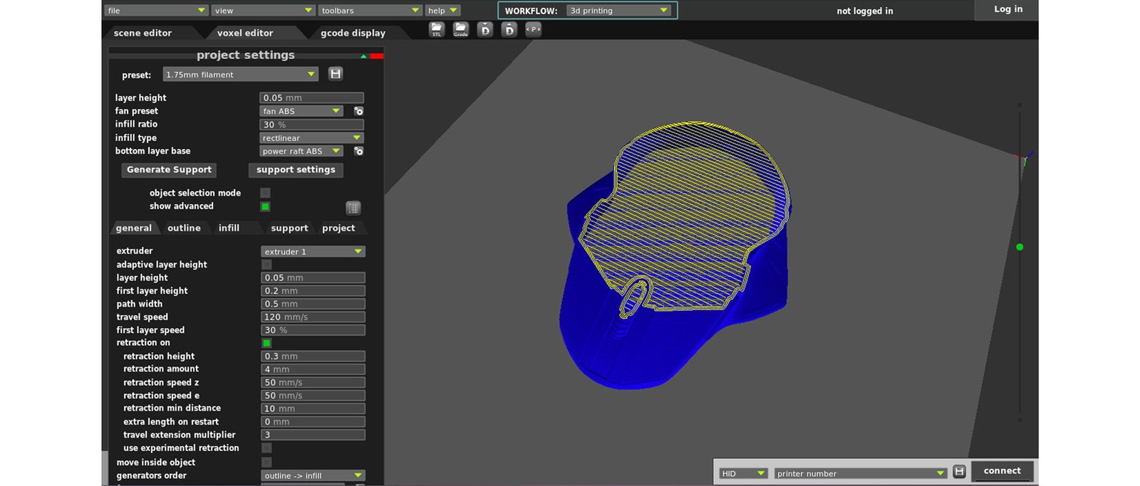Click the open Gcode file icon

tap(461, 30)
